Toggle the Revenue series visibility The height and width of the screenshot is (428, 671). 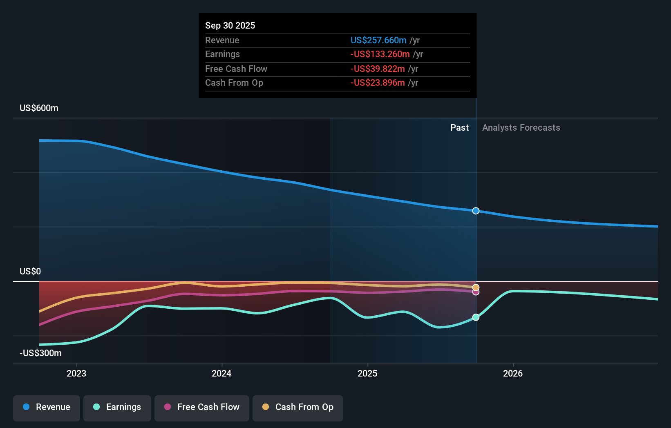pyautogui.click(x=46, y=408)
